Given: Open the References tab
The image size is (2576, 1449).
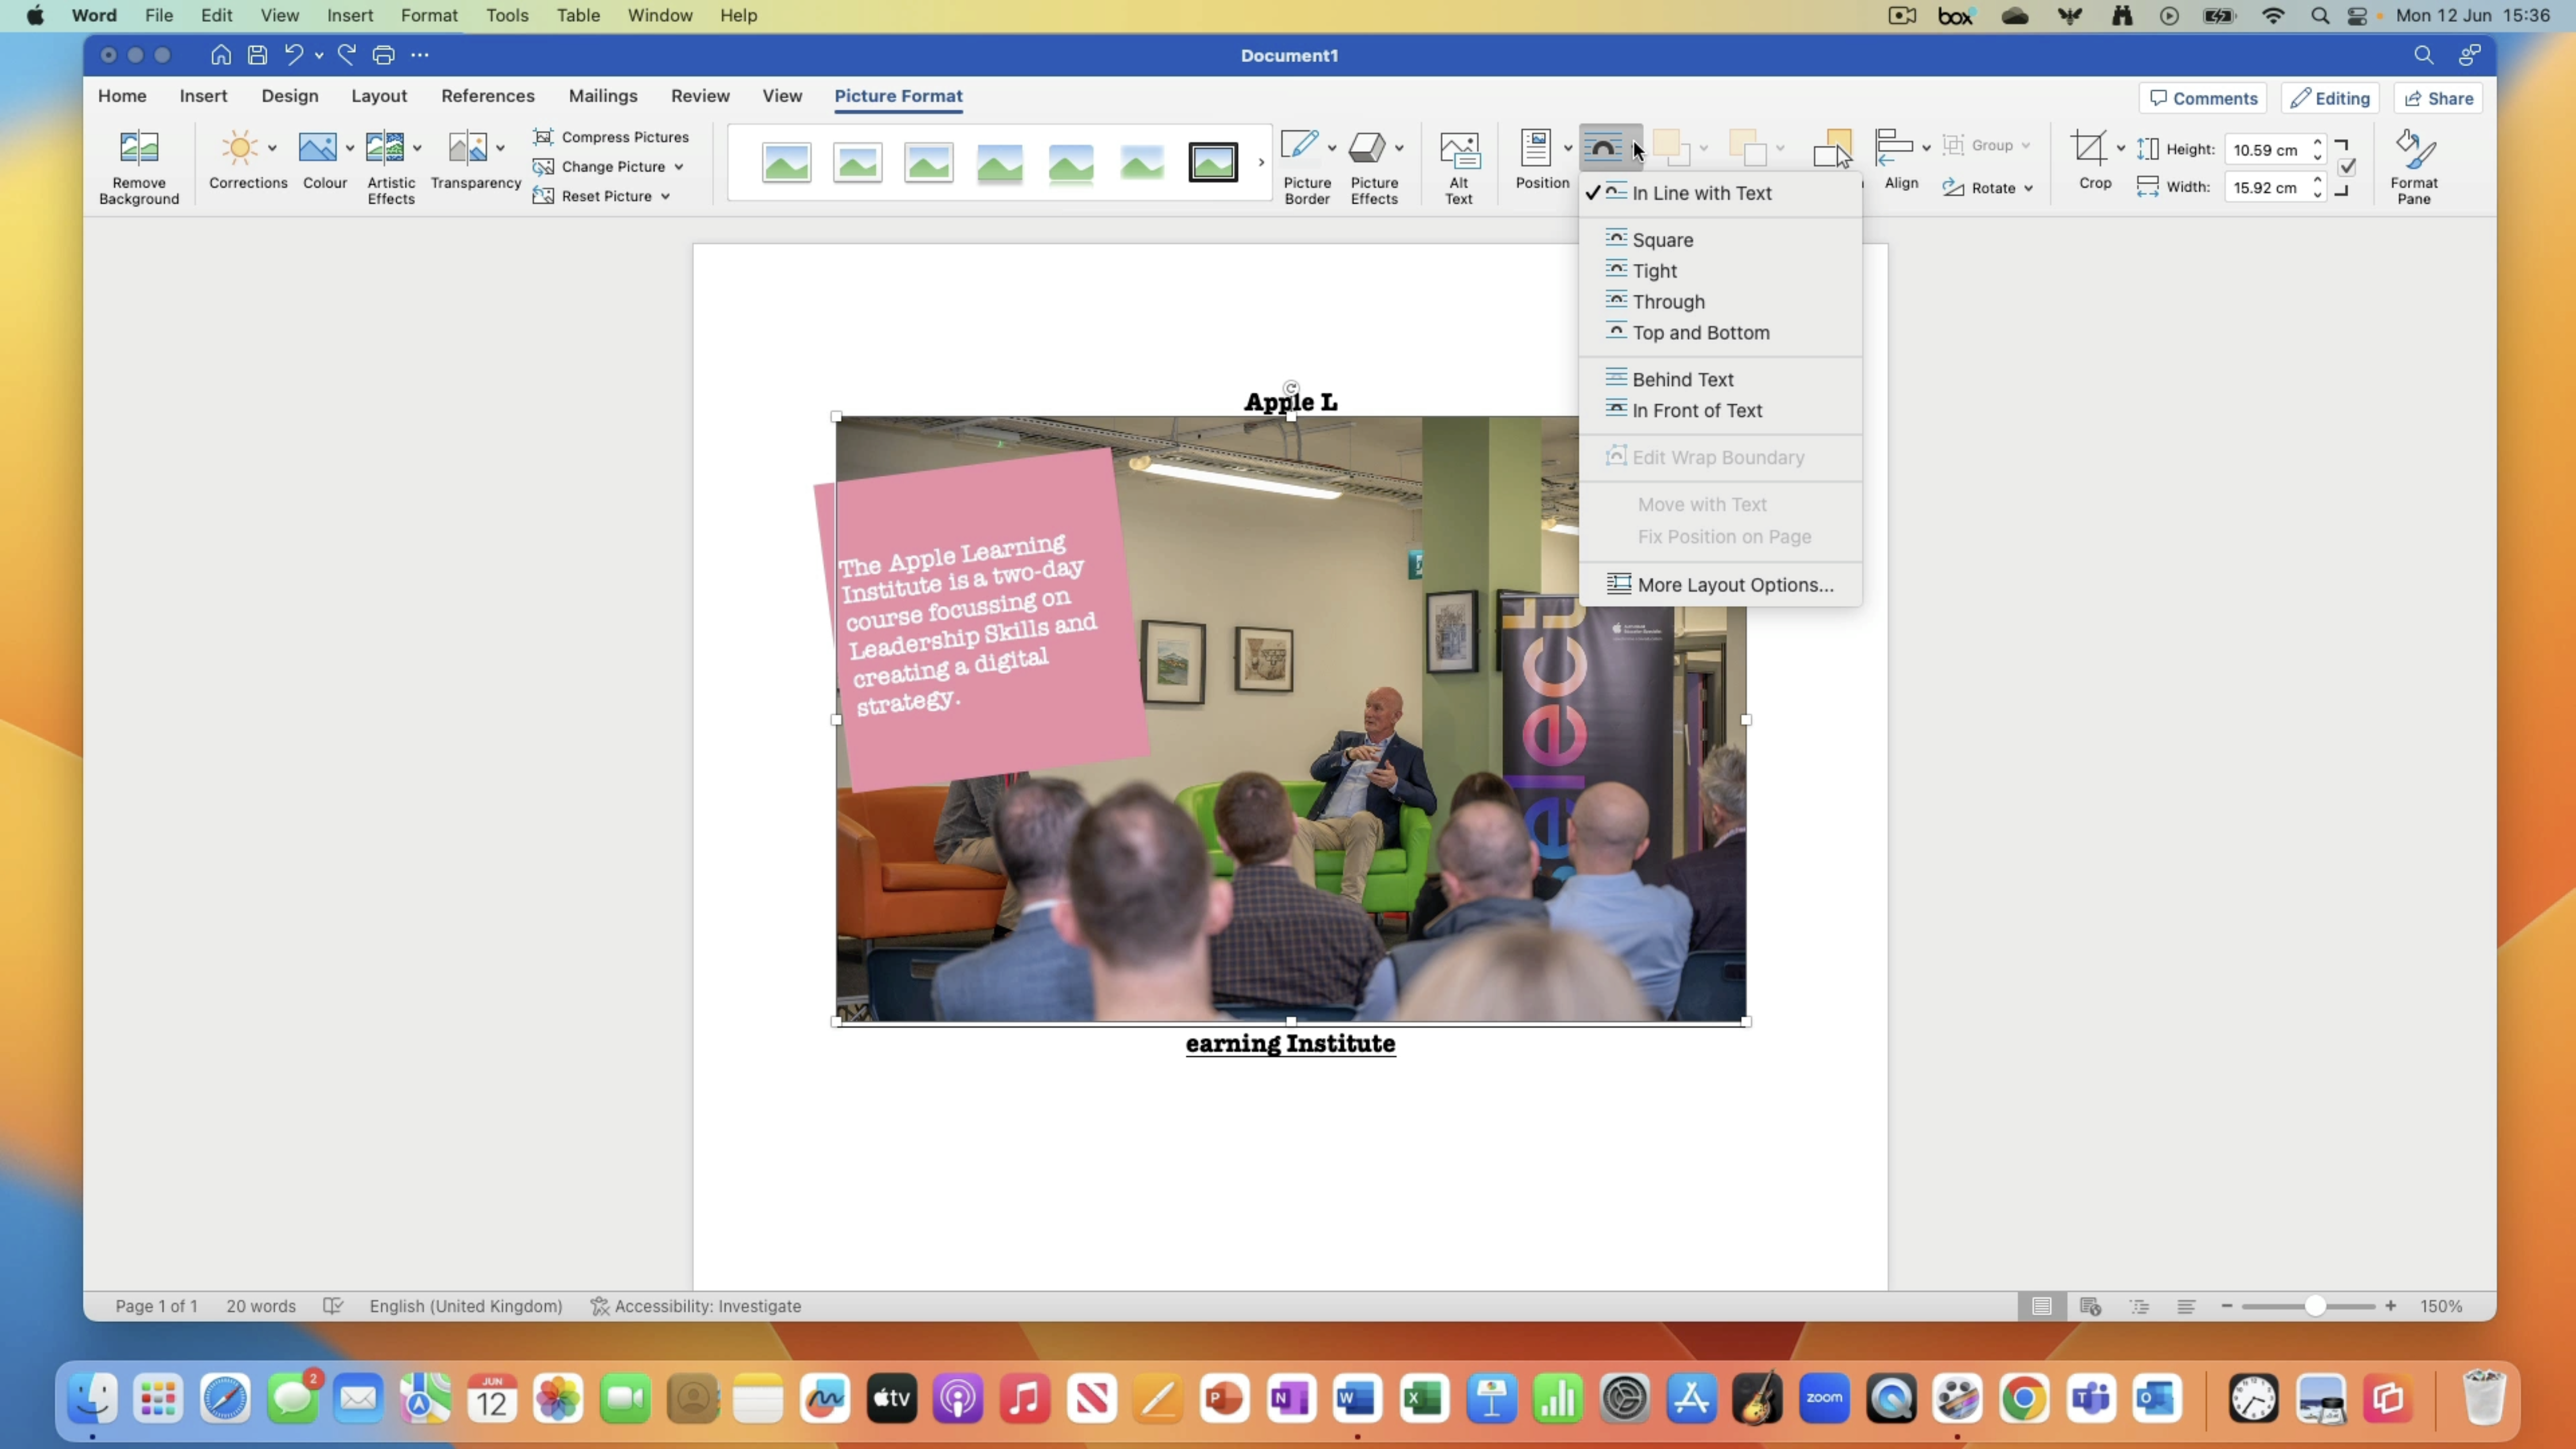Looking at the screenshot, I should click(488, 96).
